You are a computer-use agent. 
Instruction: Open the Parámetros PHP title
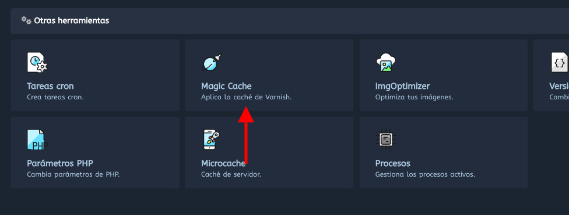pyautogui.click(x=60, y=163)
